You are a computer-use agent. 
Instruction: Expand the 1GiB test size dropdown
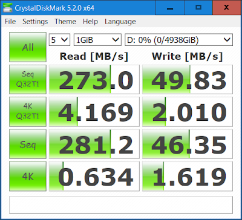(x=97, y=40)
